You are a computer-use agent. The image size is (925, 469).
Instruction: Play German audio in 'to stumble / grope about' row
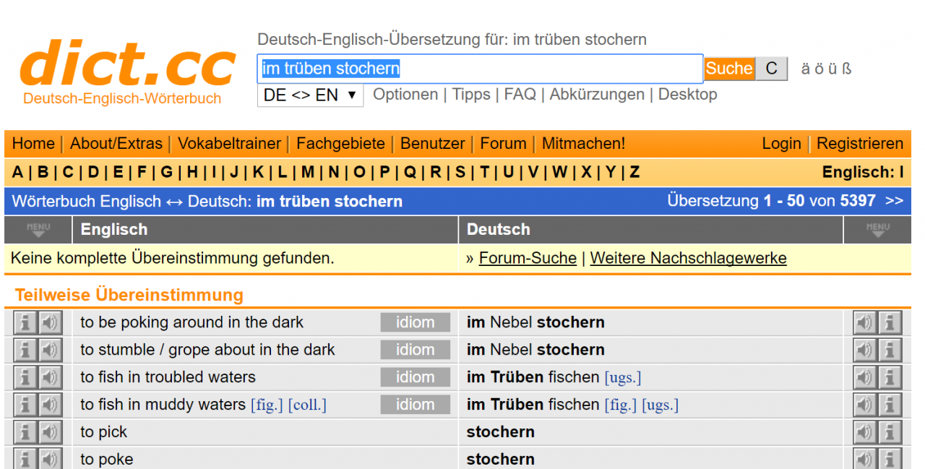pos(865,350)
